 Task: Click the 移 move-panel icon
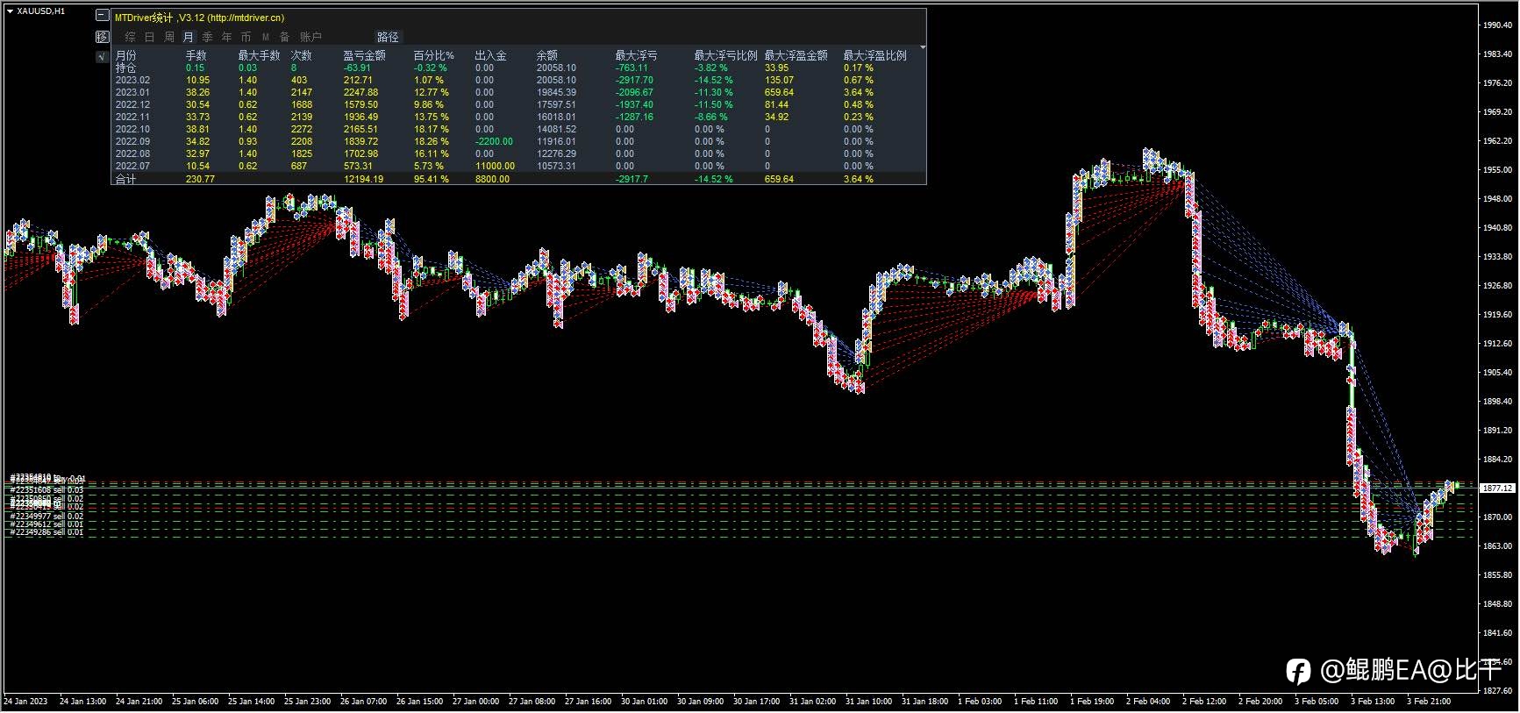click(103, 37)
